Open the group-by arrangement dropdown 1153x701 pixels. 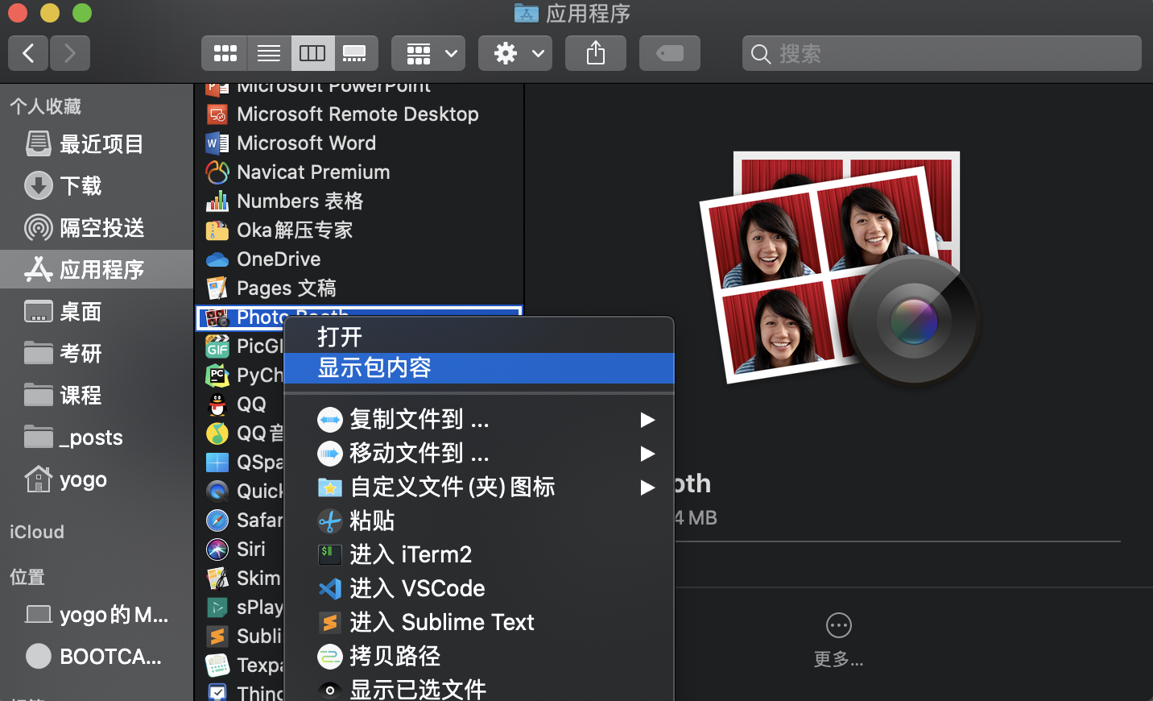click(428, 53)
